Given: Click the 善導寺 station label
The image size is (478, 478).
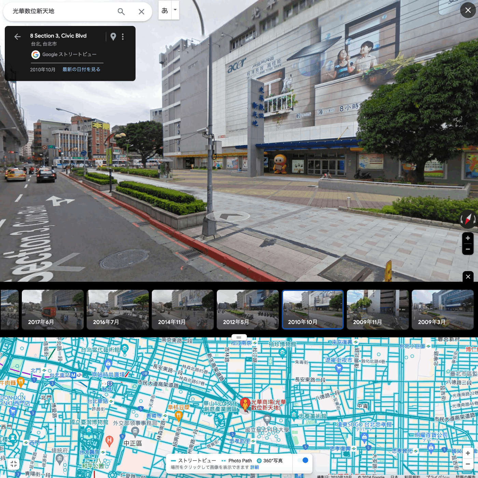Looking at the screenshot, I should (154, 416).
